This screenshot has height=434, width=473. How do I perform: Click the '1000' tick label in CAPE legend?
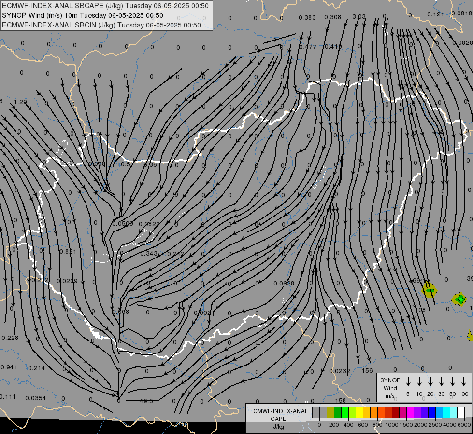pyautogui.click(x=391, y=425)
